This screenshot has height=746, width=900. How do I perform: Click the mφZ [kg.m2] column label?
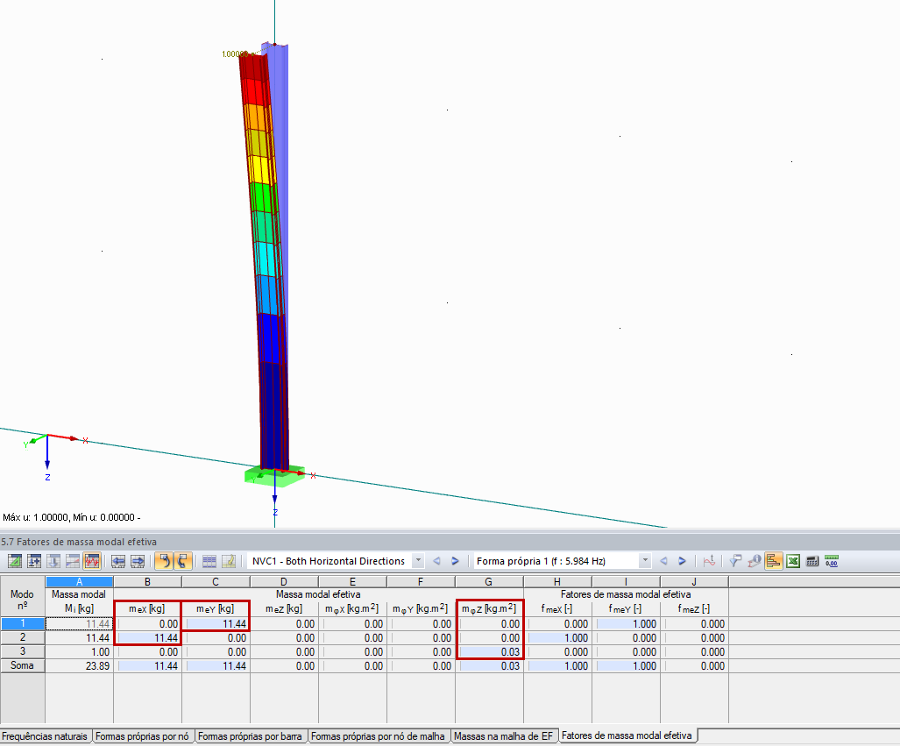(x=489, y=608)
